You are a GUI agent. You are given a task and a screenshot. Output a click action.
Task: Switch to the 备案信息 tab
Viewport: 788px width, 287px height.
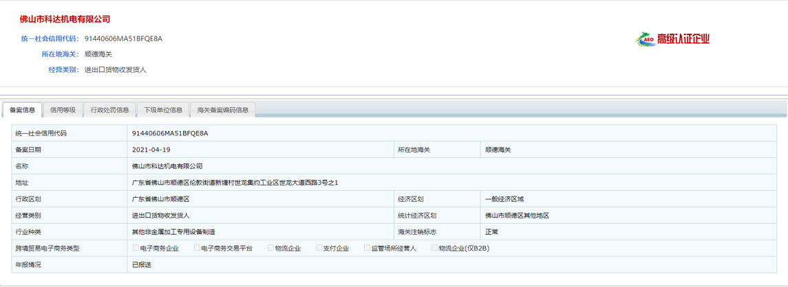(23, 110)
